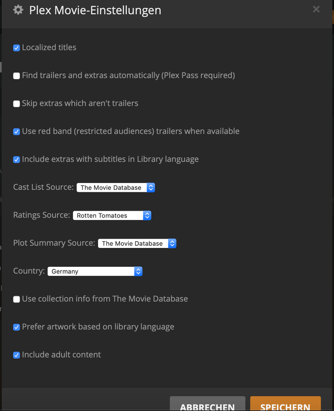
Task: Enable Skip extras which aren't trailers
Action: point(17,104)
